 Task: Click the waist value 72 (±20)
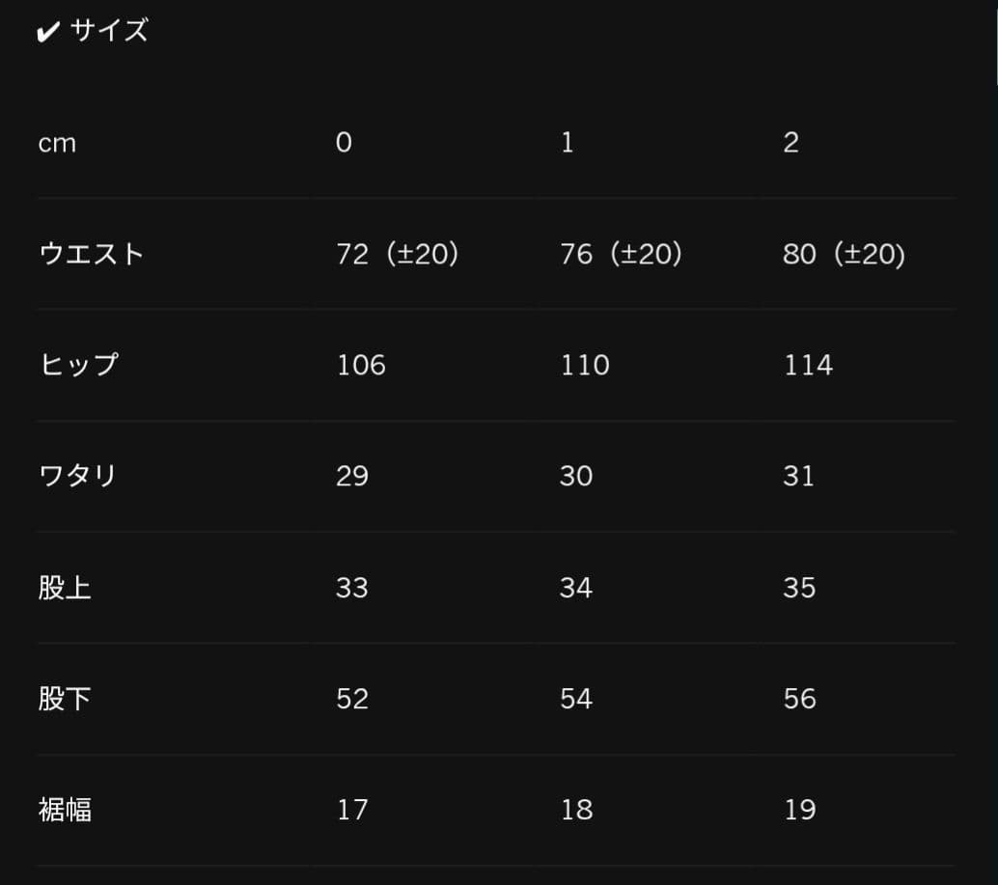tap(398, 254)
